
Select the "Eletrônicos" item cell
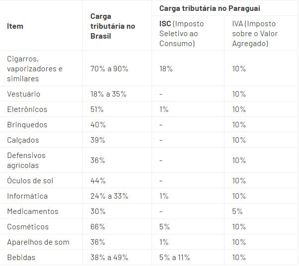point(27,109)
